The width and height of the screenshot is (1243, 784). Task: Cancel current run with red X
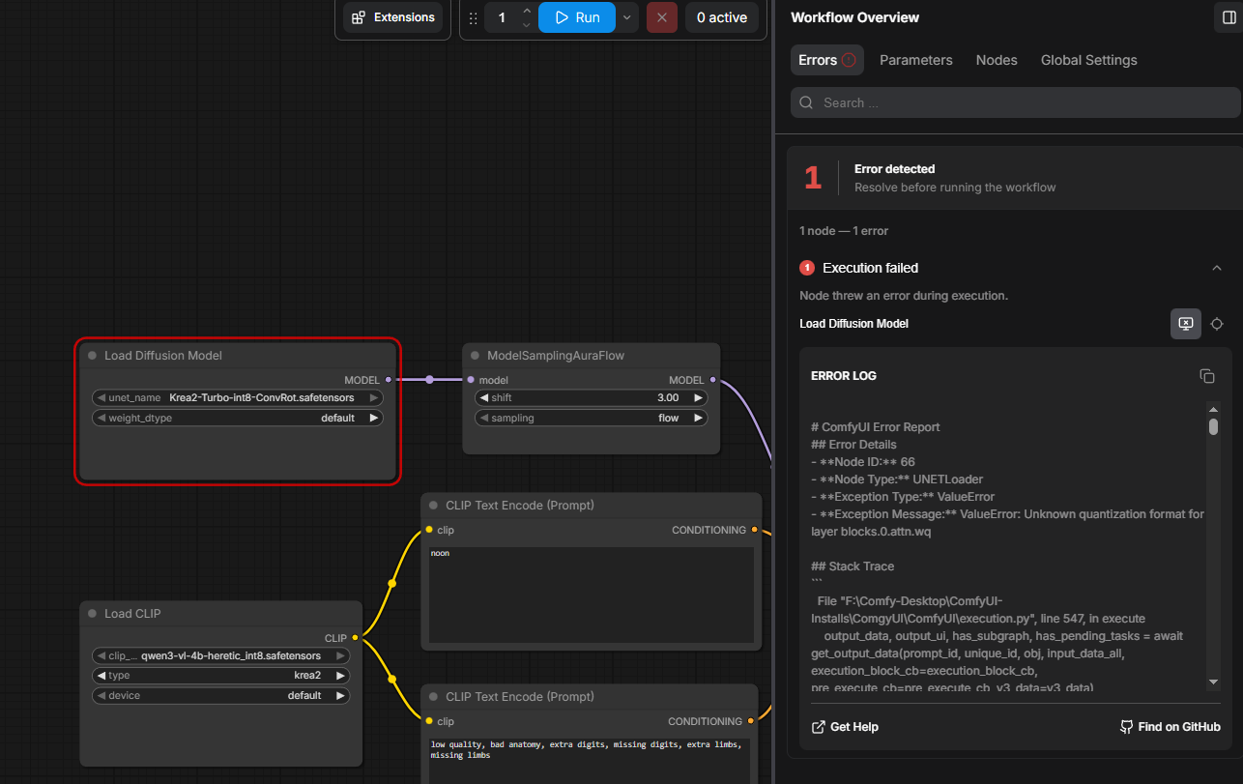click(x=661, y=17)
